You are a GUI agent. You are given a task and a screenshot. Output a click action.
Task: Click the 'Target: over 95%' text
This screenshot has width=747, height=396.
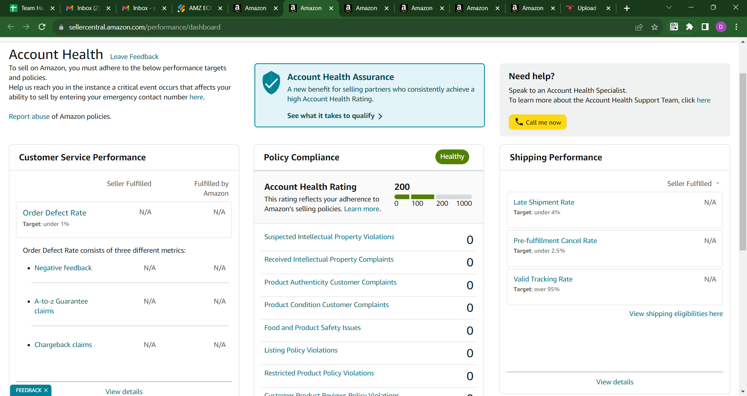(537, 289)
